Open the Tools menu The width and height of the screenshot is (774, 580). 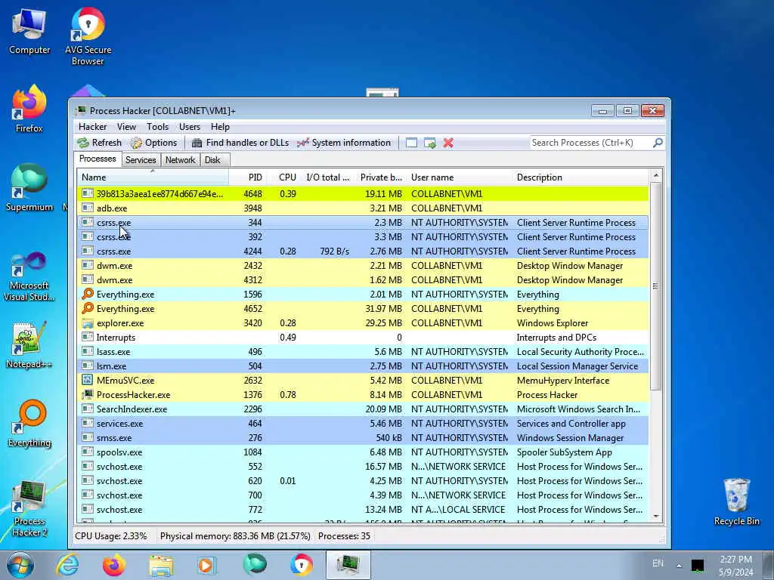[x=157, y=127]
